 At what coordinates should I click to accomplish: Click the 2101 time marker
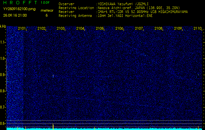22,29
